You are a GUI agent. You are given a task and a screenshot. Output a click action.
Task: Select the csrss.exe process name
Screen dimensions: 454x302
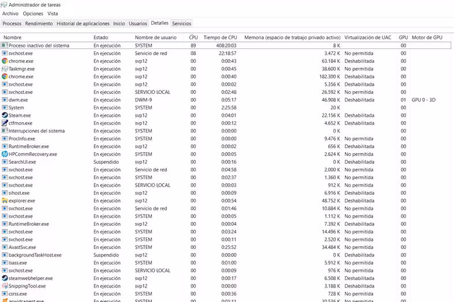tap(18, 293)
